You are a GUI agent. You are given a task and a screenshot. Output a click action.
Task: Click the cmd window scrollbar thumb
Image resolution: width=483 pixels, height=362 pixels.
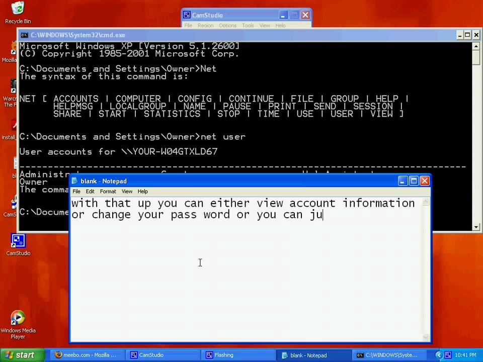click(x=476, y=57)
